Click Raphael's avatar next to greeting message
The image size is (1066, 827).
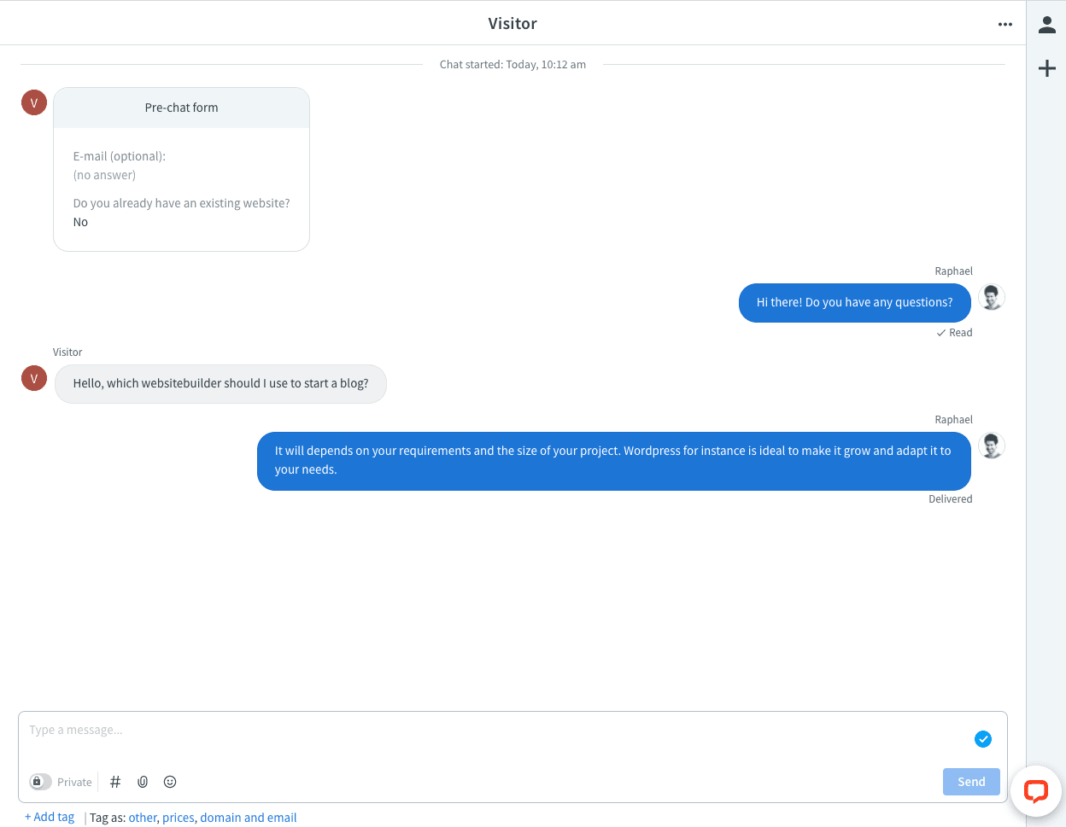[x=992, y=297]
